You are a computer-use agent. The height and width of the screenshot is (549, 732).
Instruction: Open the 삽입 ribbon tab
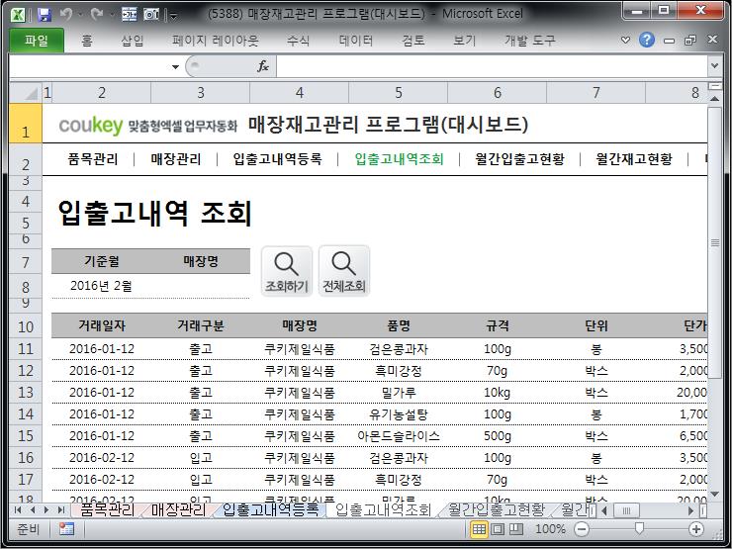(133, 41)
